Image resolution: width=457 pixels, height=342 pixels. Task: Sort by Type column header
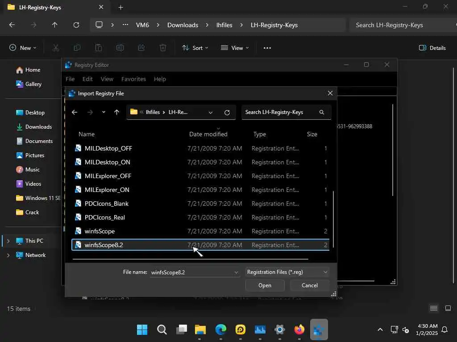259,134
